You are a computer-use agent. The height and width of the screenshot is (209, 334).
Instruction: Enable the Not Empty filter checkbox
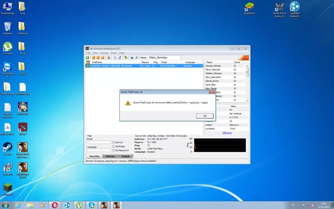click(114, 147)
